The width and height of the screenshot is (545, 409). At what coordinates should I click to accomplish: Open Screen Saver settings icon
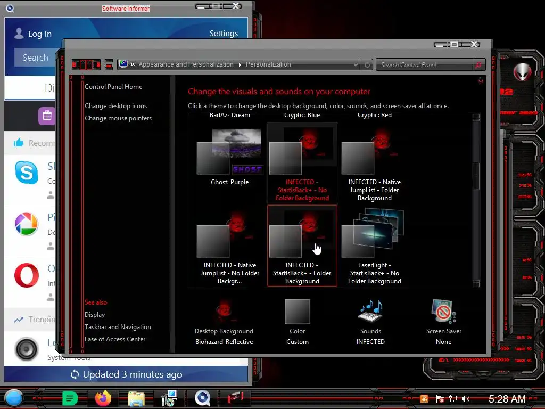(443, 311)
